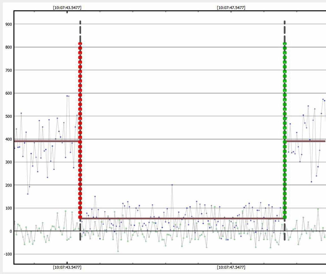Click the blue data point peaking near 590

(67, 96)
